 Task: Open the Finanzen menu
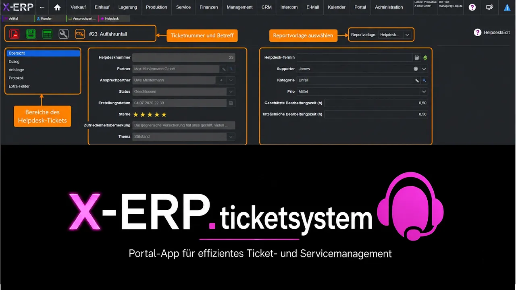point(208,7)
